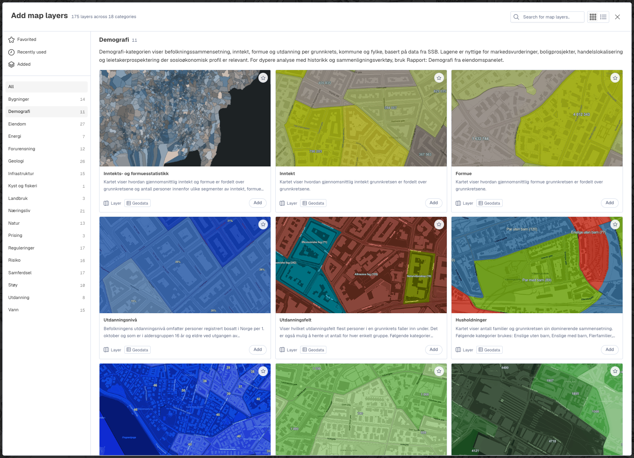Select the Vann category
634x458 pixels.
coord(46,310)
